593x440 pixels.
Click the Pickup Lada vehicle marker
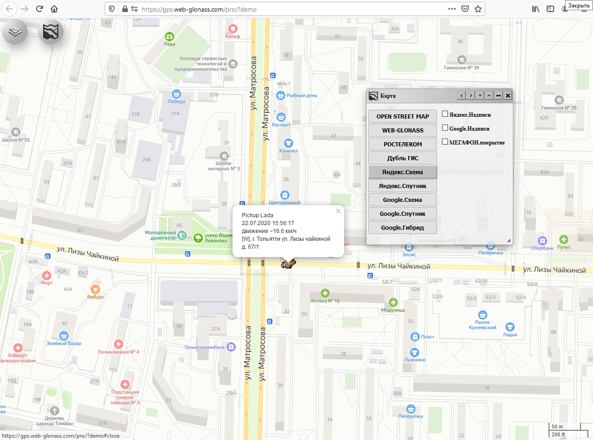pyautogui.click(x=288, y=264)
